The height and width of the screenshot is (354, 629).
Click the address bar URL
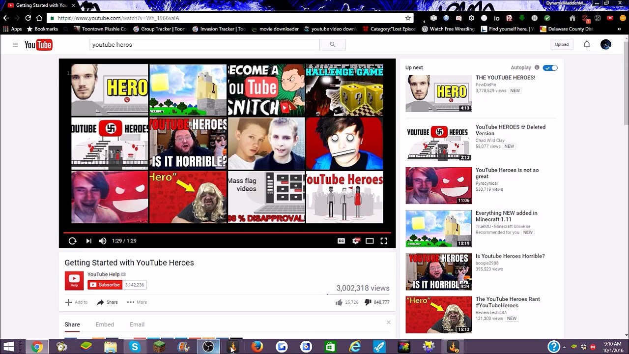click(118, 18)
